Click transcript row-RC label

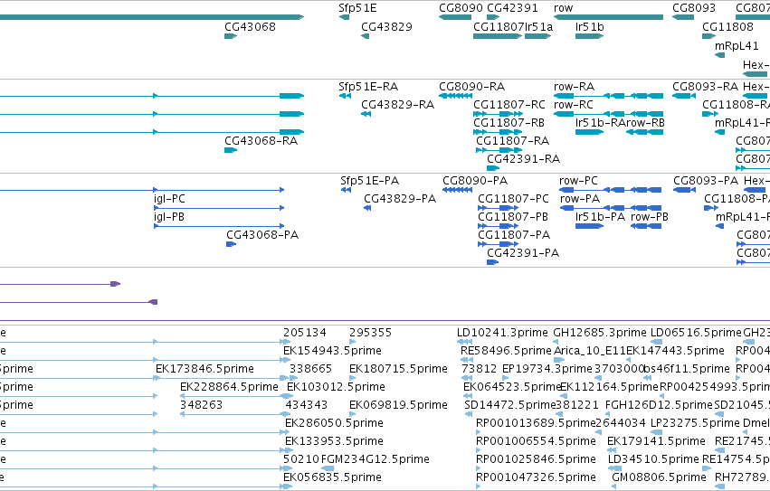click(x=574, y=105)
